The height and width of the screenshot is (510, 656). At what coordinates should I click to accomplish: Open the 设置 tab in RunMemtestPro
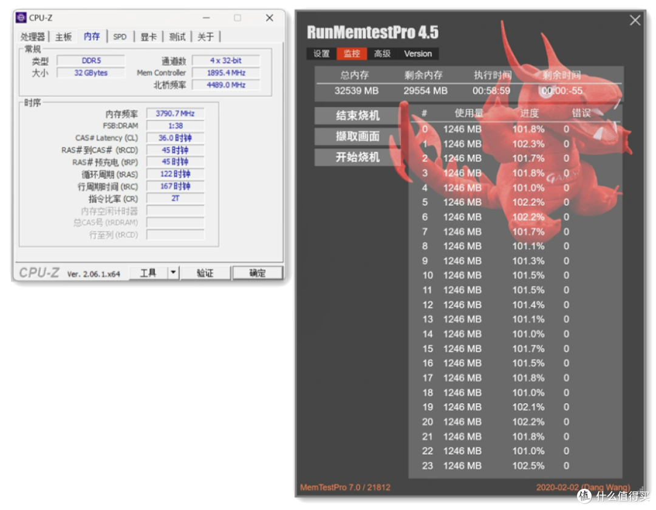[x=321, y=53]
